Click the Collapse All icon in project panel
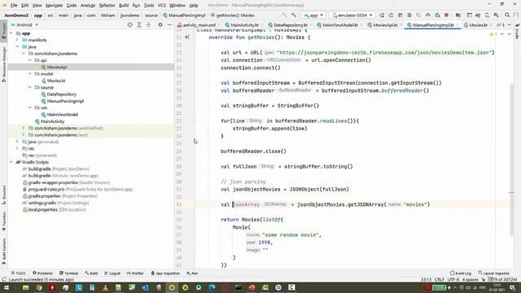The width and height of the screenshot is (521, 293). point(148,25)
